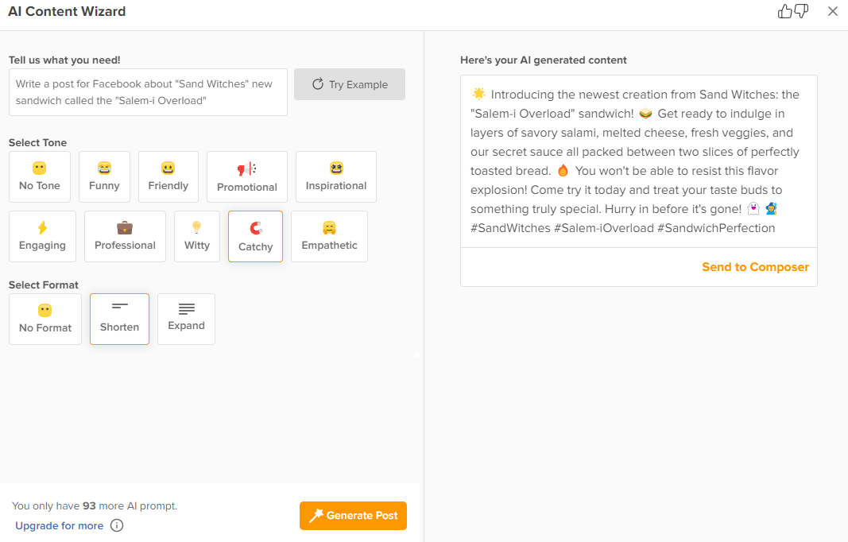Choose the Expand format option

(x=186, y=318)
